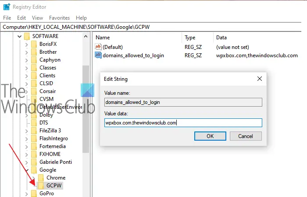Click the Registry Editor app icon
This screenshot has width=307, height=197.
pos(7,7)
